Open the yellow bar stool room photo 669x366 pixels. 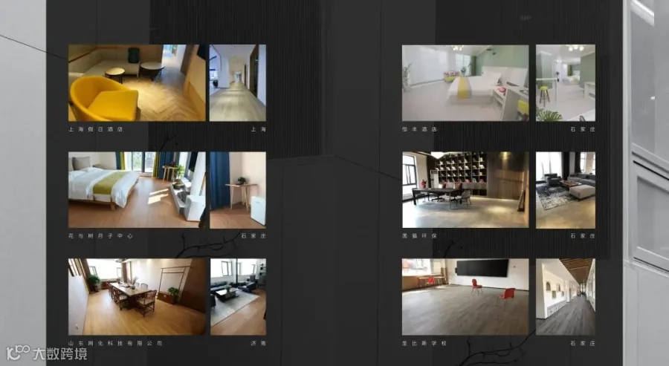pyautogui.click(x=566, y=82)
